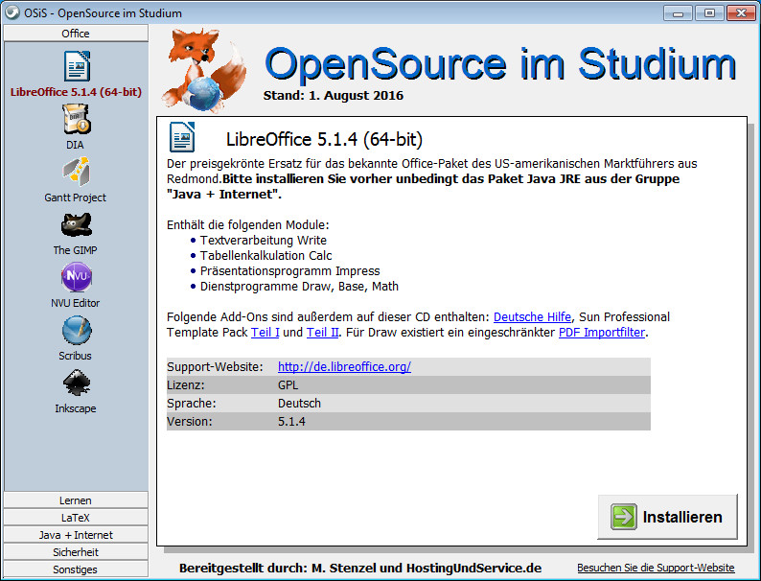Click the Tabellenkalkulation Calc bullet

[265, 256]
